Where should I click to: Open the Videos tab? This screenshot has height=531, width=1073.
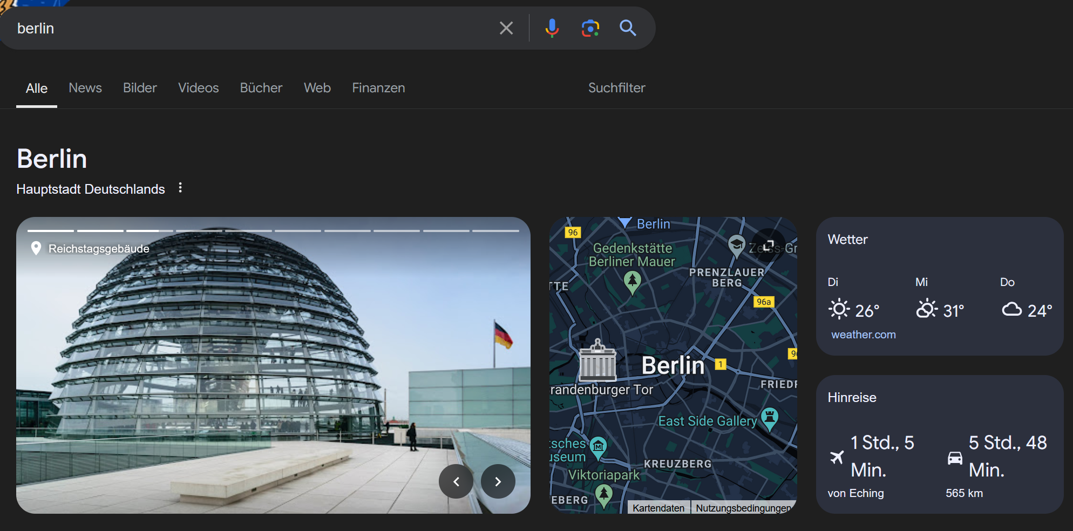coord(199,88)
